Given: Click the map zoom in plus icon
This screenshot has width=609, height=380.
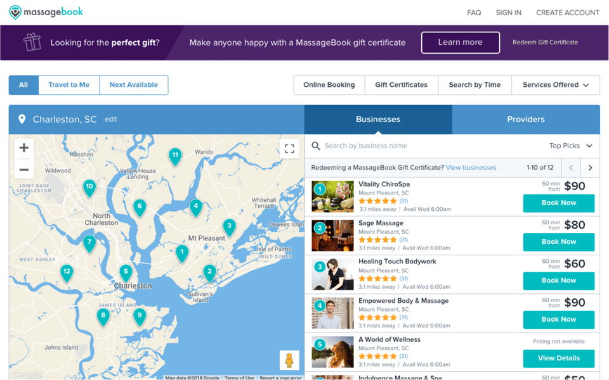Looking at the screenshot, I should tap(24, 148).
